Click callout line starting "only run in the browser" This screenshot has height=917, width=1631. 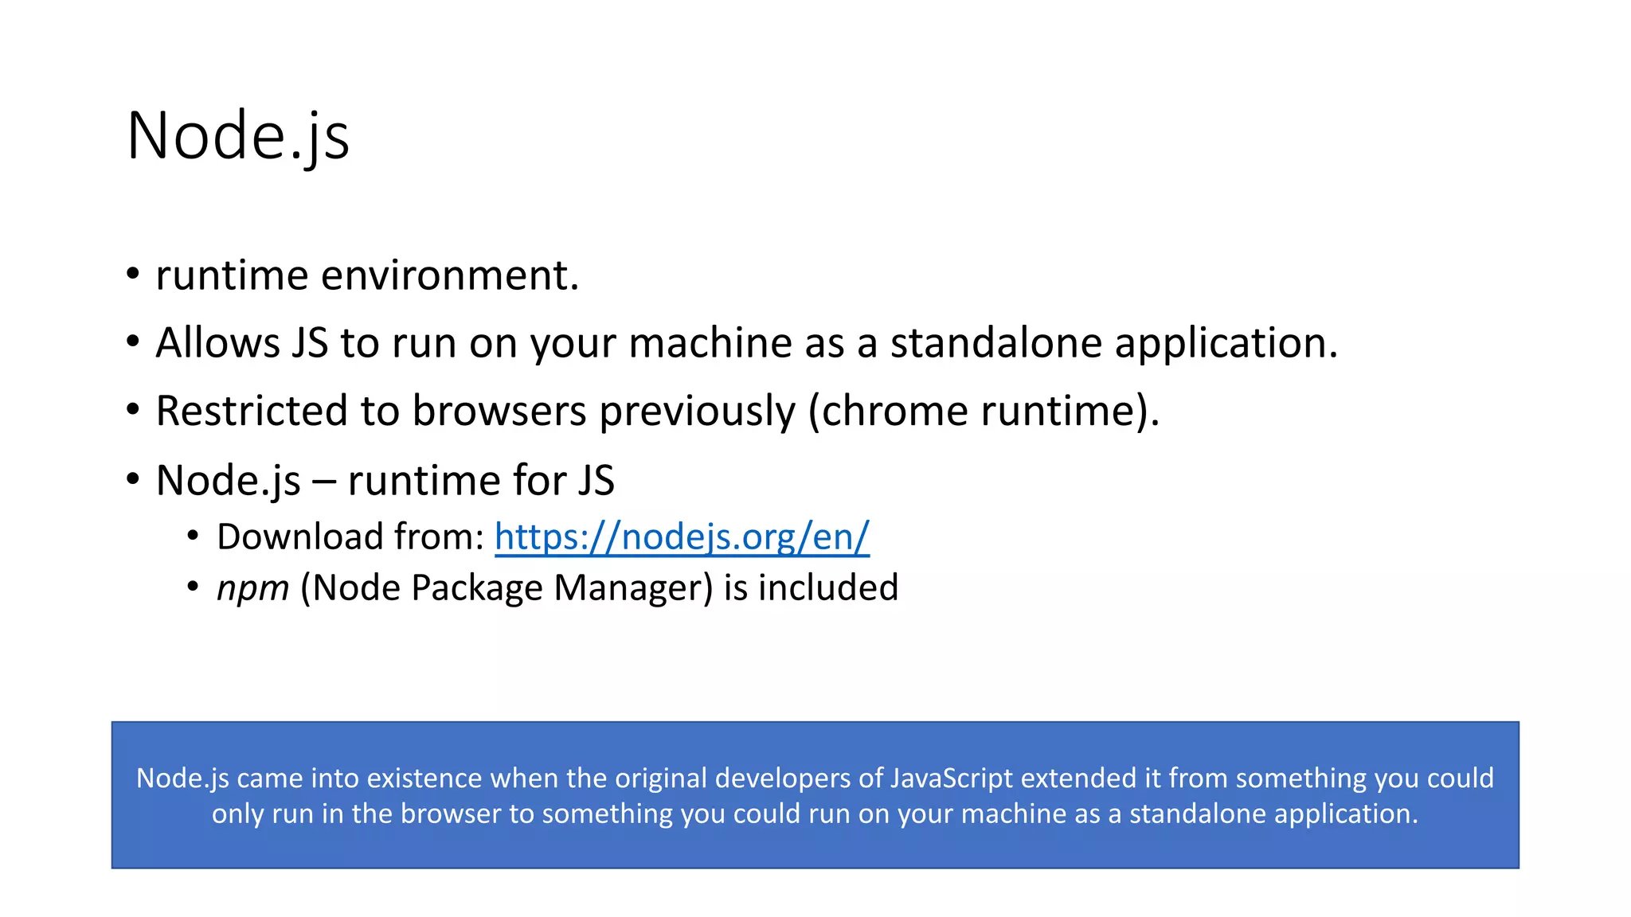point(815,814)
